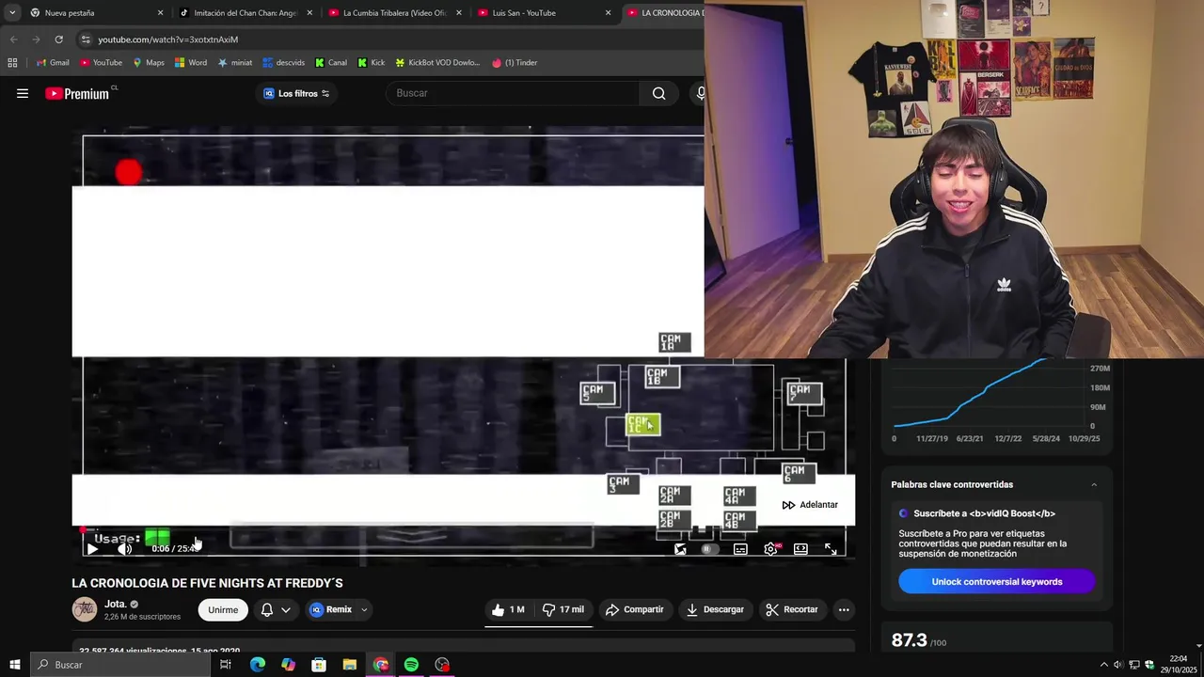Start voice search with microphone icon
The image size is (1204, 677).
click(700, 93)
